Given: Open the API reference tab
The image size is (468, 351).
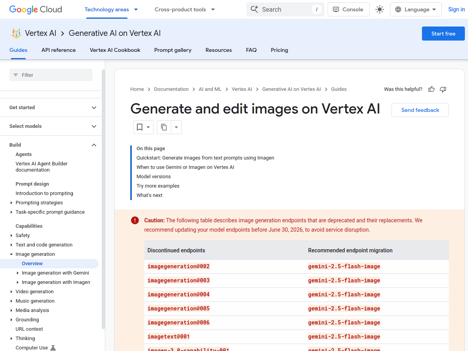Looking at the screenshot, I should pyautogui.click(x=58, y=50).
